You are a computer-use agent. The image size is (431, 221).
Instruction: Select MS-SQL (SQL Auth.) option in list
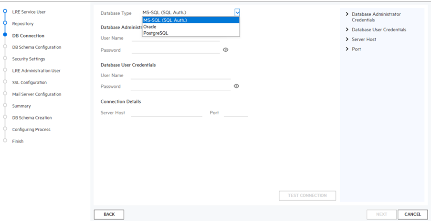[191, 20]
